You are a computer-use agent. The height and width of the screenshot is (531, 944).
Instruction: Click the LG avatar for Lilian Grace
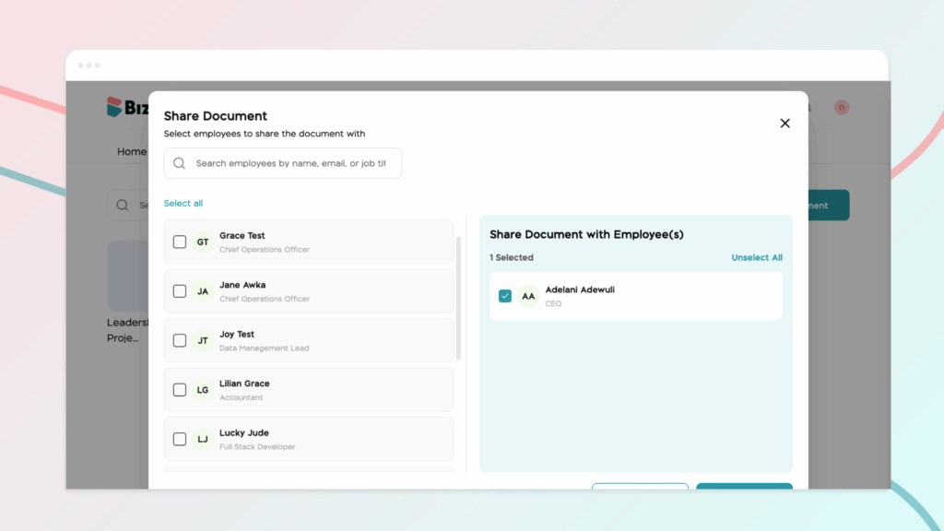point(203,390)
